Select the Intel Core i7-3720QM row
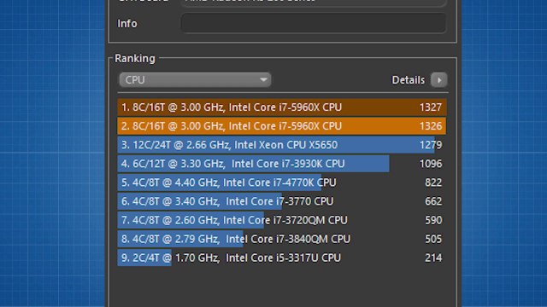Screen dimensions: 547x307 pyautogui.click(x=282, y=220)
